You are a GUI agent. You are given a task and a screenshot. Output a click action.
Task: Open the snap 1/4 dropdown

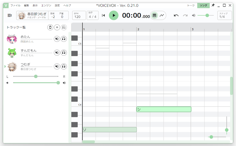pos(225,15)
